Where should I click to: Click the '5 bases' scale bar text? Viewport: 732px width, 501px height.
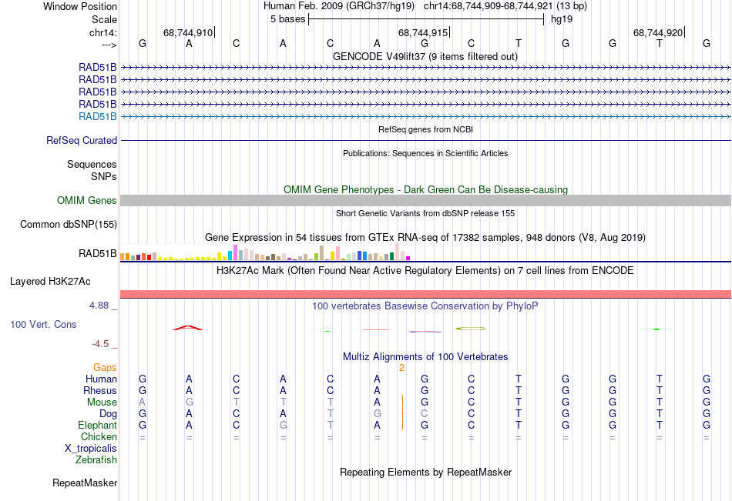point(287,19)
